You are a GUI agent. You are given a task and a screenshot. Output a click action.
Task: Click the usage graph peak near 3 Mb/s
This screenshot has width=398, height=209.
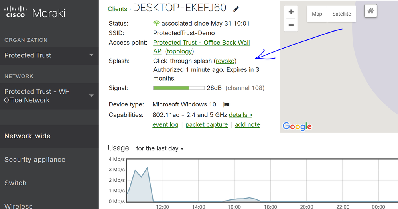(x=147, y=168)
